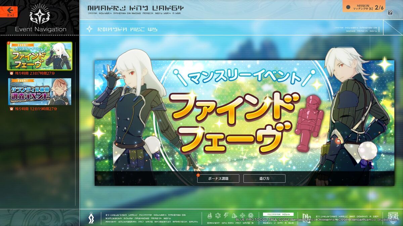This screenshot has width=403, height=226.
Task: Click the lightning bolt element icon
Action: (x=226, y=215)
